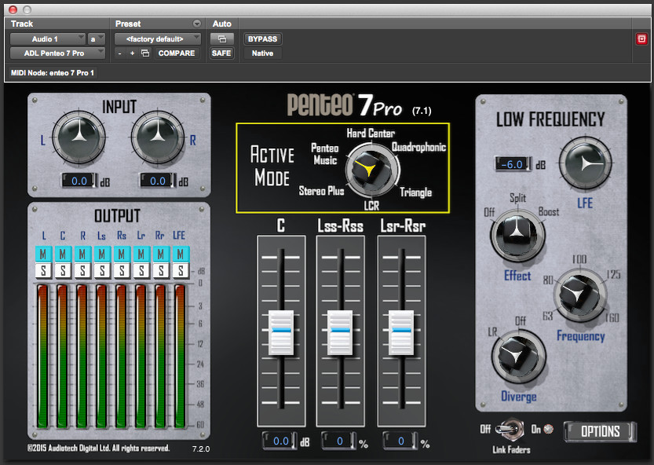Click the LFE level knob
This screenshot has height=465, width=654.
click(x=585, y=163)
